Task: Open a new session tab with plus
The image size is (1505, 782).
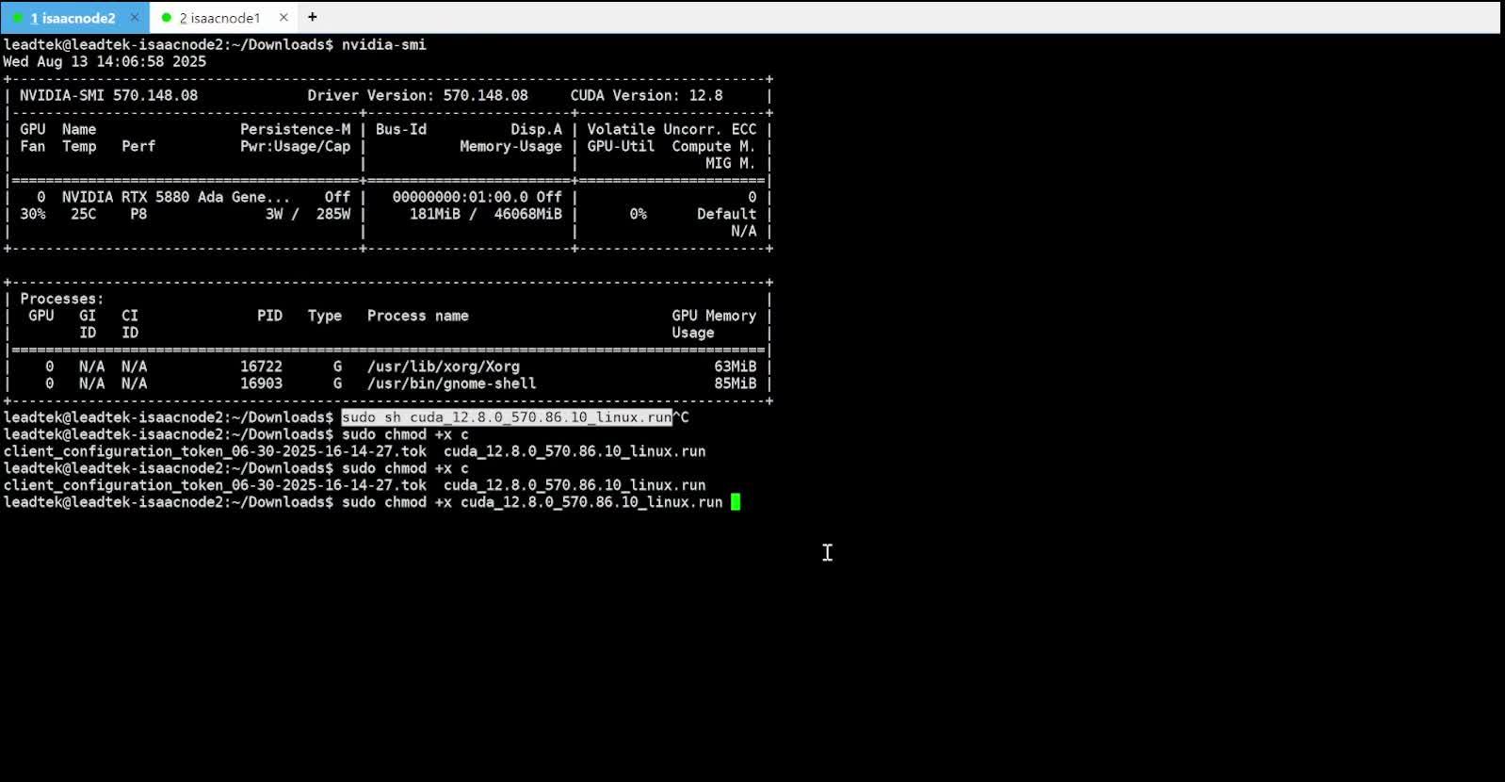Action: pyautogui.click(x=312, y=17)
